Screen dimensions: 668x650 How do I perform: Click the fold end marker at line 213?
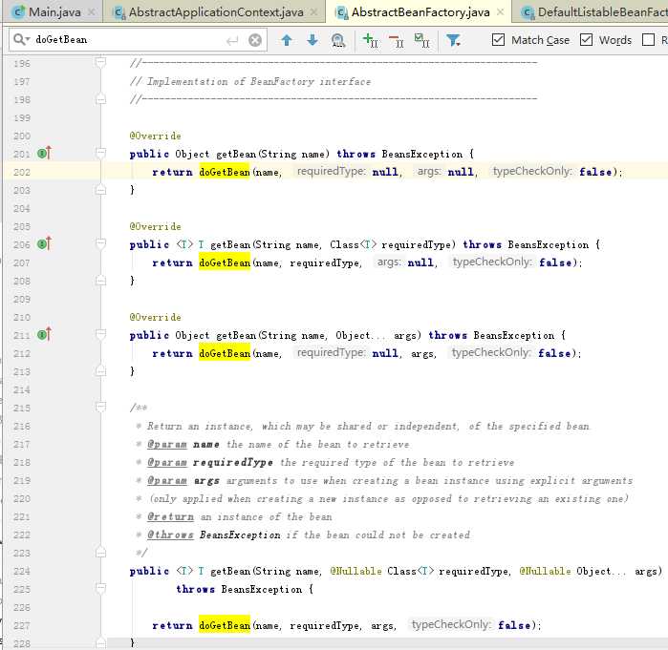pyautogui.click(x=100, y=371)
